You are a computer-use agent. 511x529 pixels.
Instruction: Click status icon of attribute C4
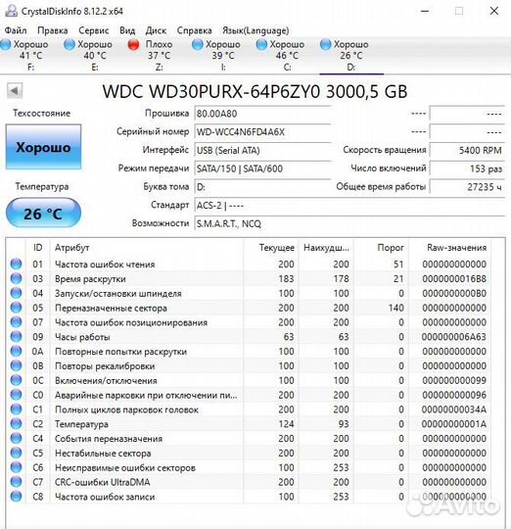pyautogui.click(x=16, y=438)
